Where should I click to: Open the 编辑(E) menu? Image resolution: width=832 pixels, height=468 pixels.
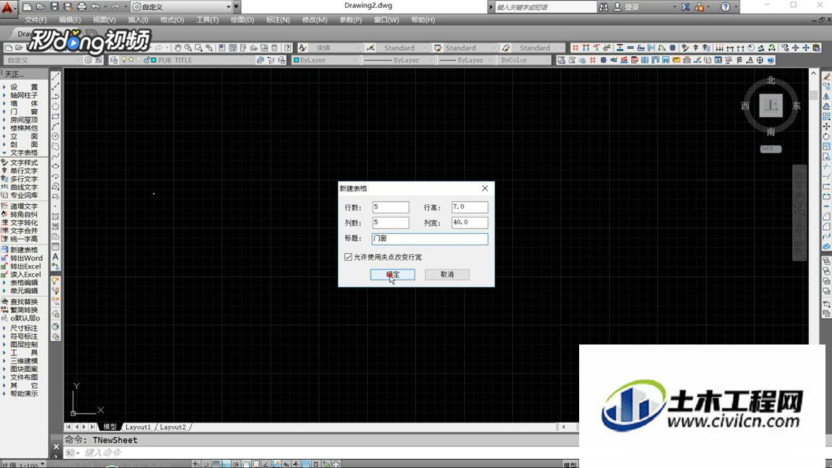(x=70, y=20)
